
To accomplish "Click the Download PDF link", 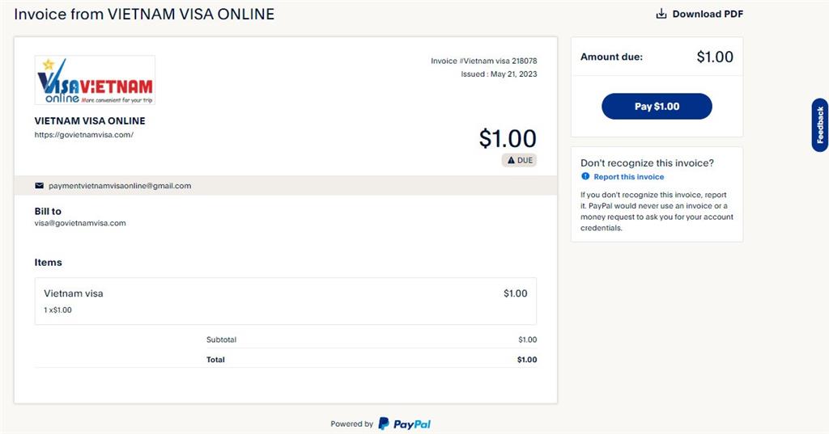I will click(x=699, y=14).
